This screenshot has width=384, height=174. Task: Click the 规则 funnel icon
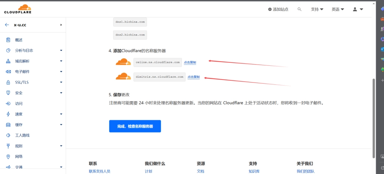pos(8,146)
